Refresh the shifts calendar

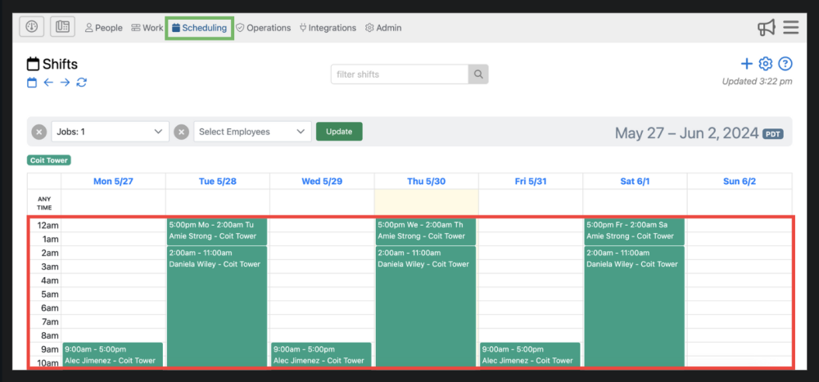82,83
